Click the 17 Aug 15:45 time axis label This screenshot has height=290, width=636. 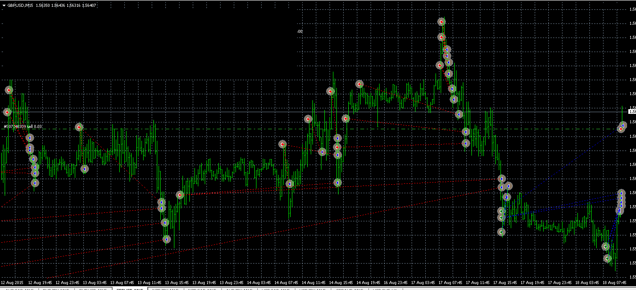click(x=506, y=282)
